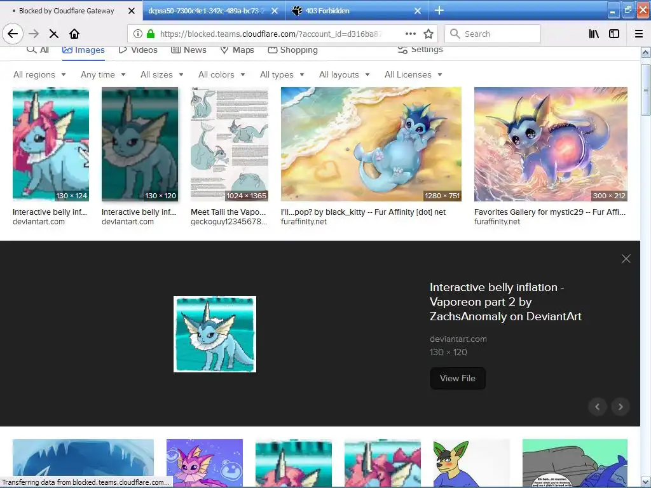
Task: Expand the All regions filter
Action: click(x=40, y=75)
